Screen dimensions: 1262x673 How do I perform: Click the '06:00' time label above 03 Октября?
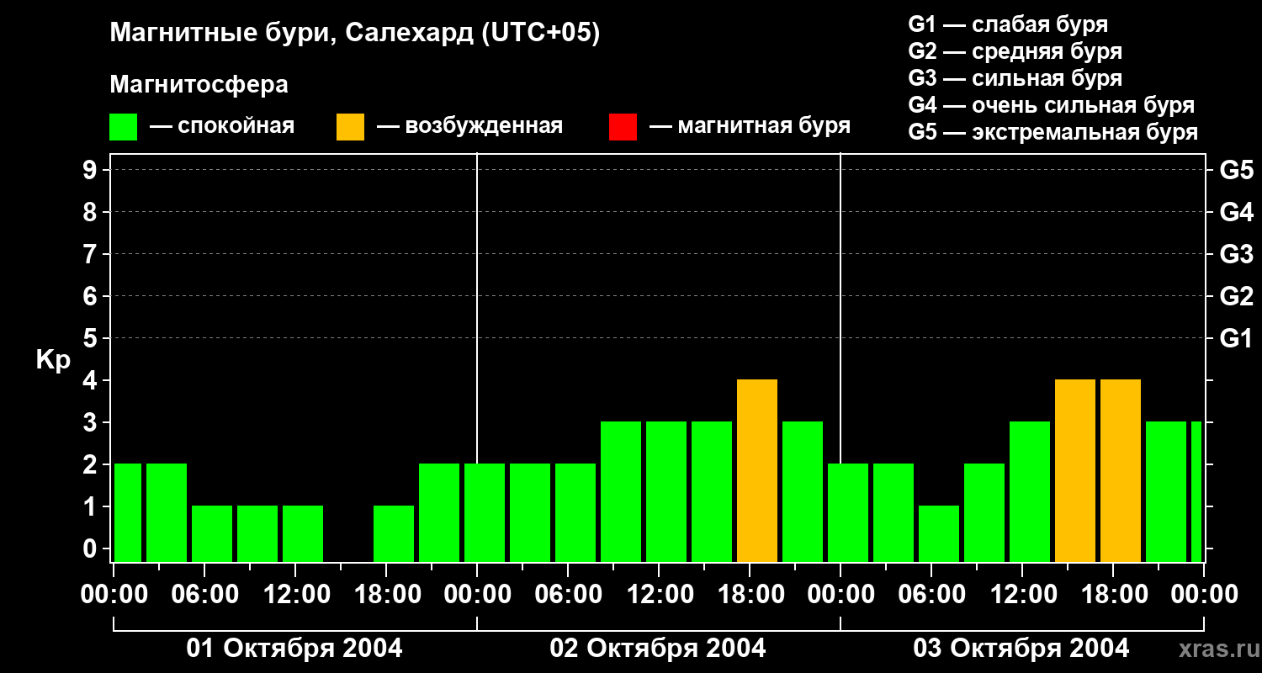(x=931, y=595)
